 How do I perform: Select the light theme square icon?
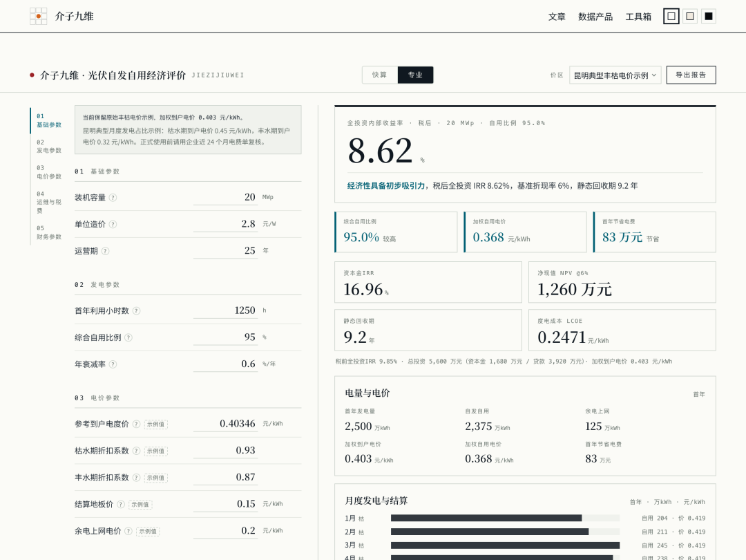pos(671,16)
